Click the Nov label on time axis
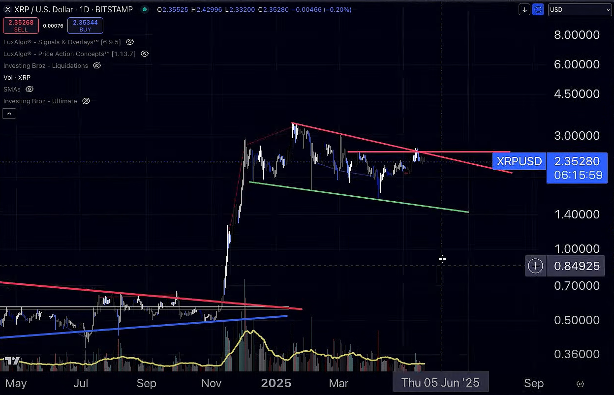Screen dimensions: 614x395 click(x=211, y=383)
